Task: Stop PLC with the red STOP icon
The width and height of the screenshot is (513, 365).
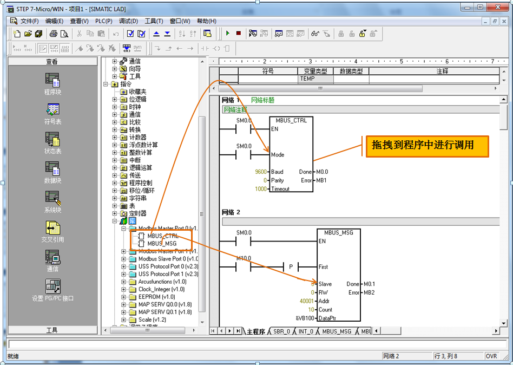Action: [x=239, y=34]
